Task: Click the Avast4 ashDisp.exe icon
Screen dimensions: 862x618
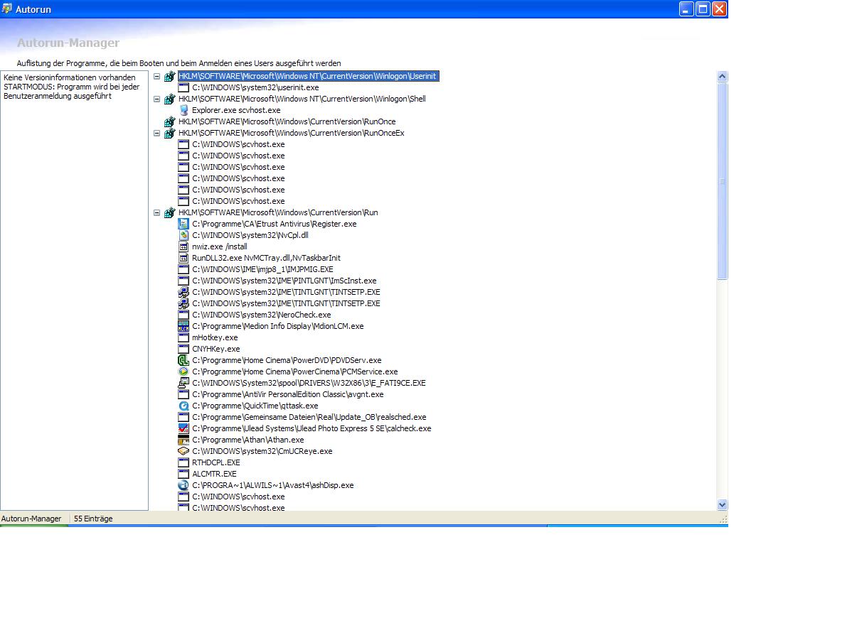Action: pos(183,485)
